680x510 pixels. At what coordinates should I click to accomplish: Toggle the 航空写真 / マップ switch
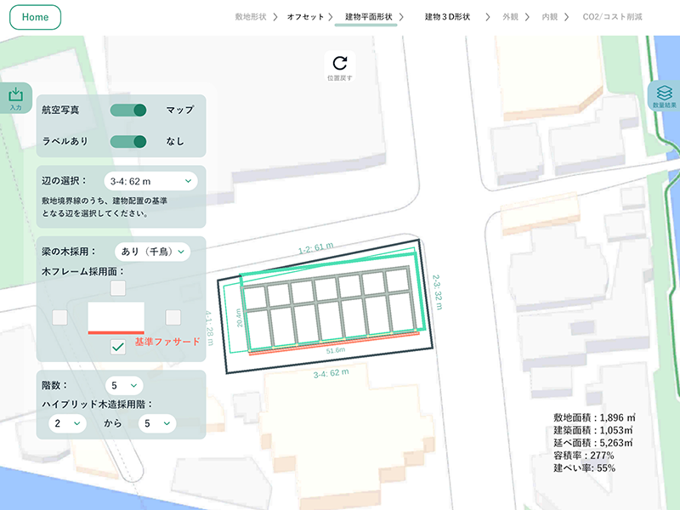point(129,110)
